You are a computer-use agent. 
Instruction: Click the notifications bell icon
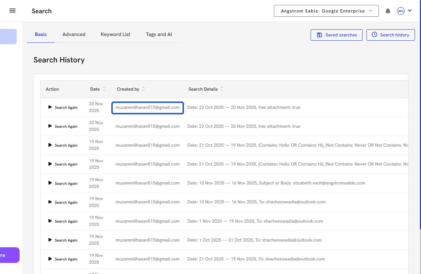coord(388,11)
